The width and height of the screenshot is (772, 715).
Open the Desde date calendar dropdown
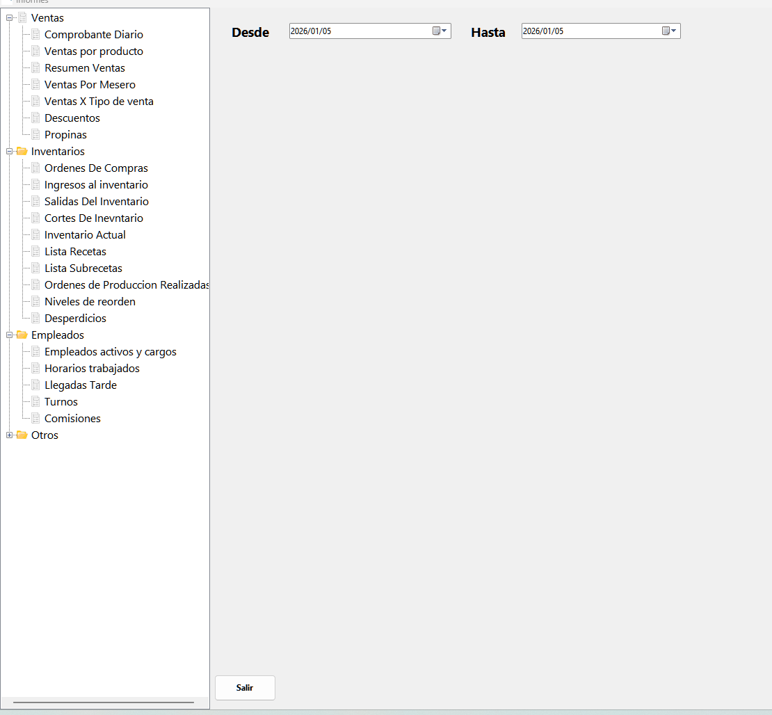click(440, 31)
